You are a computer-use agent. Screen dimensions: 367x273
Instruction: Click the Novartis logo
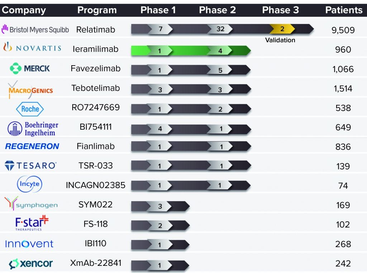pyautogui.click(x=32, y=48)
